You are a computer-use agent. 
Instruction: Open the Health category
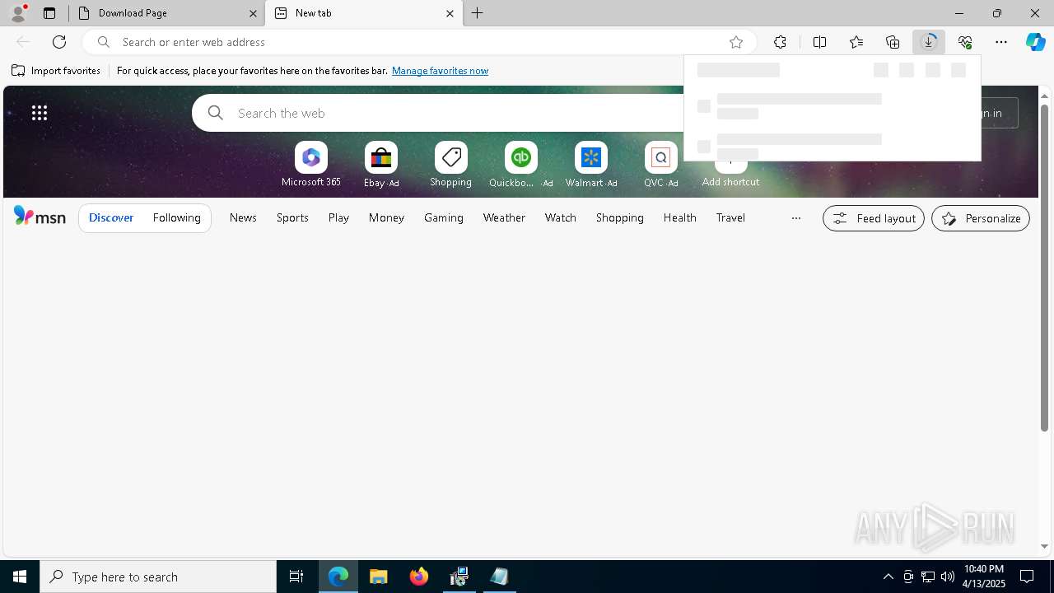click(680, 217)
